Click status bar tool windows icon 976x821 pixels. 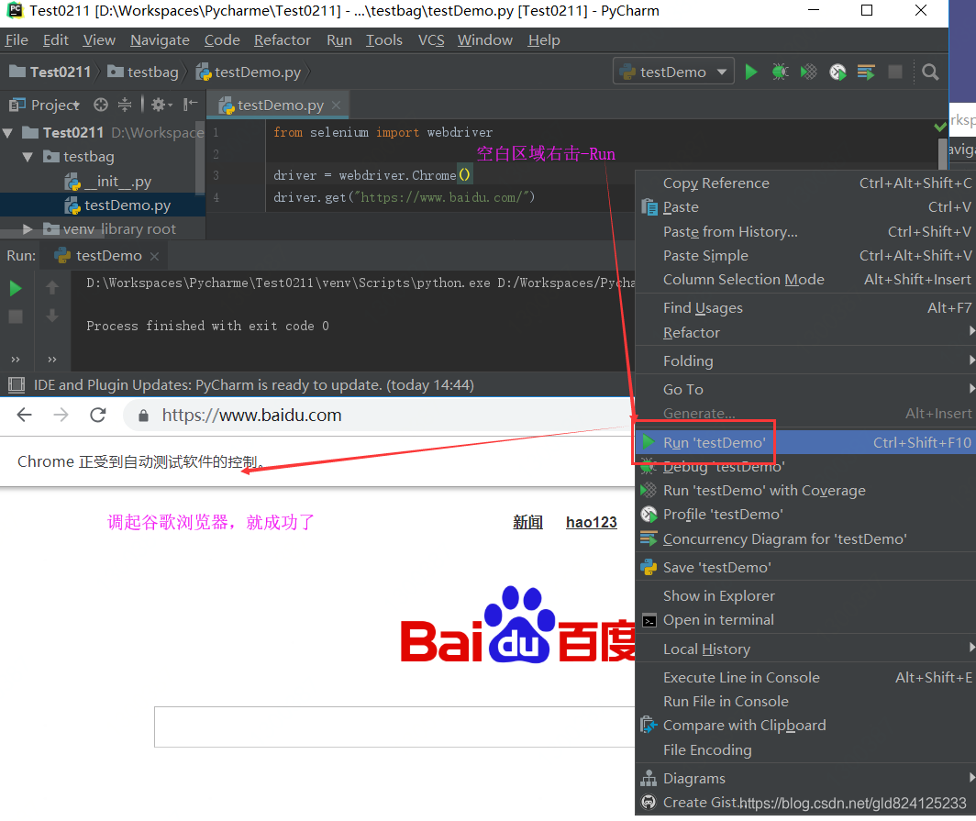pos(17,384)
